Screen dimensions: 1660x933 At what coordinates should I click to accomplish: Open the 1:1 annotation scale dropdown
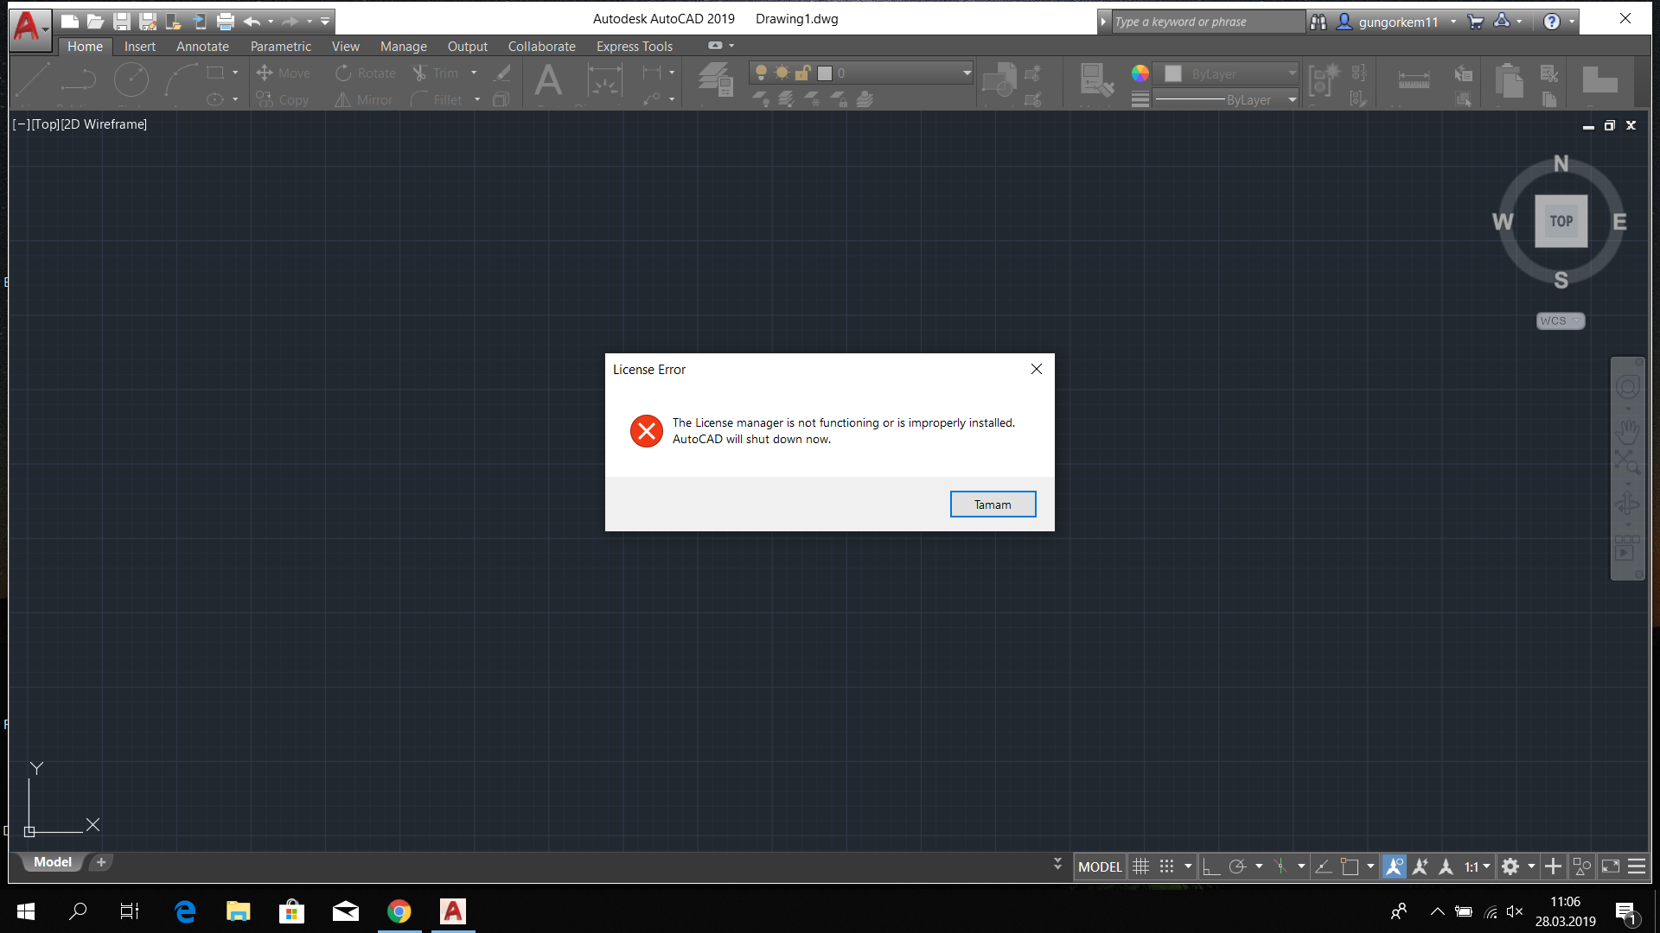1477,866
